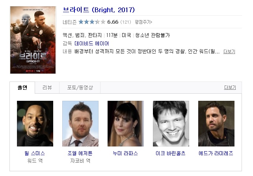Click the 윌 스미스 name link
Screen dimensions: 253x176
(x=35, y=153)
